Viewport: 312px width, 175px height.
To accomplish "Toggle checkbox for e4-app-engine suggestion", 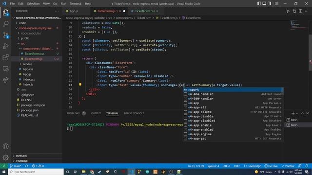I will click(185, 134).
